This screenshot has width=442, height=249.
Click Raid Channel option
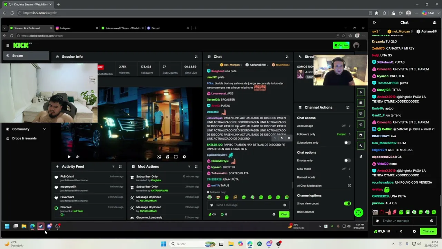tap(306, 212)
